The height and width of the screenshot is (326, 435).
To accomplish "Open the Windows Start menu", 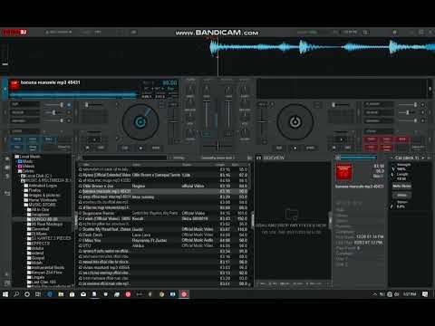I will click(5, 294).
